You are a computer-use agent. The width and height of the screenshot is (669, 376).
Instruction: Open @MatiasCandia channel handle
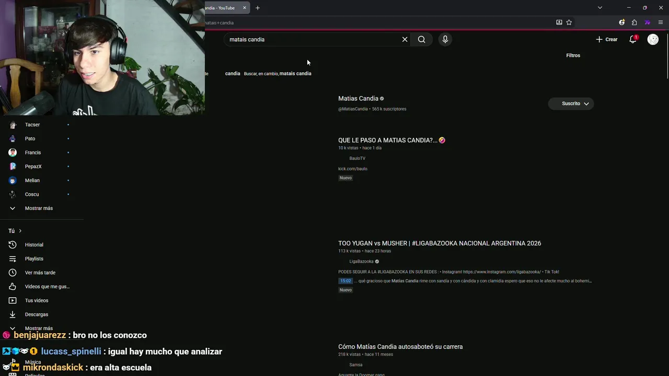pyautogui.click(x=353, y=109)
